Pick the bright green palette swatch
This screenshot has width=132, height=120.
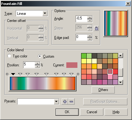[x=84, y=56]
